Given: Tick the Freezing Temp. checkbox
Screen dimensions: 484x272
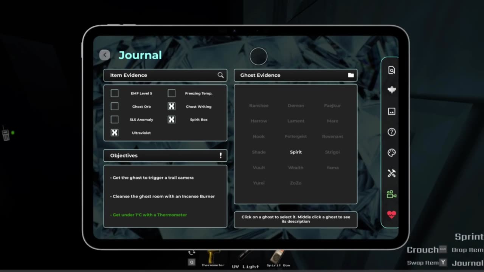Looking at the screenshot, I should click(x=171, y=93).
